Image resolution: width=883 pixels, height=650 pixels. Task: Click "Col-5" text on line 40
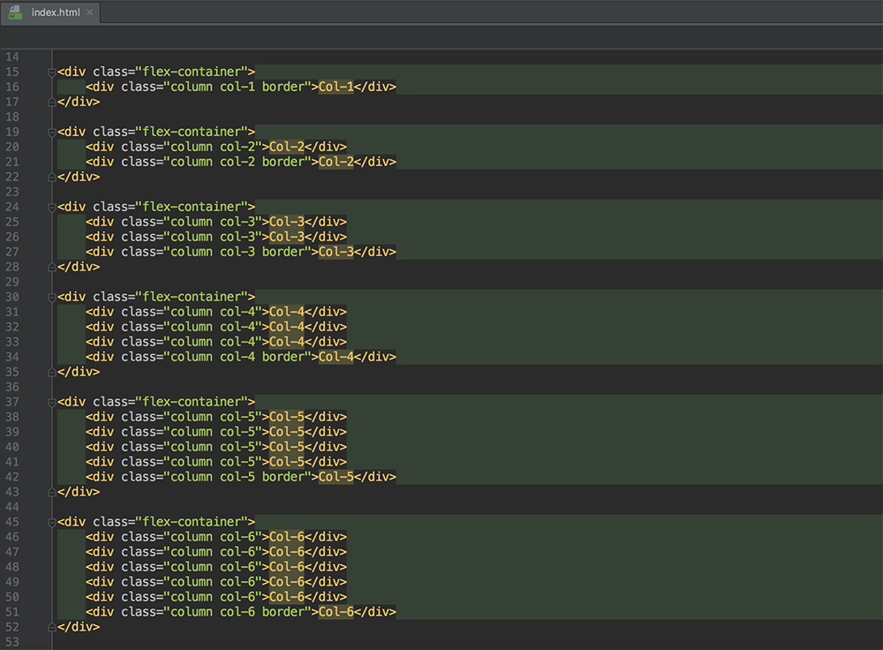pos(287,447)
